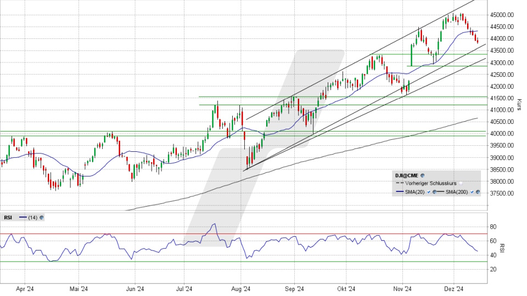The width and height of the screenshot is (527, 296).
Task: Click the 45000.00 price axis label
Action: coord(502,15)
